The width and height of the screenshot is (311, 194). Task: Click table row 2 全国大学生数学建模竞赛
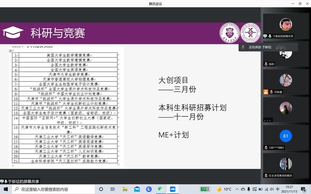[68, 60]
